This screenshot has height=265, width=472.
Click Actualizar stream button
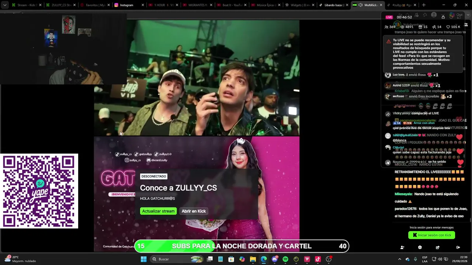point(158,211)
